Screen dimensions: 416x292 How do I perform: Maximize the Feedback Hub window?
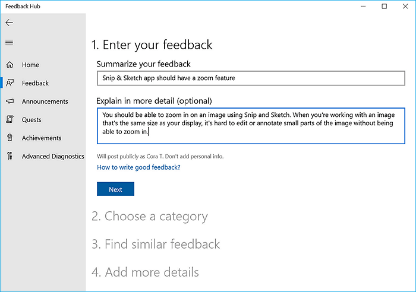385,7
